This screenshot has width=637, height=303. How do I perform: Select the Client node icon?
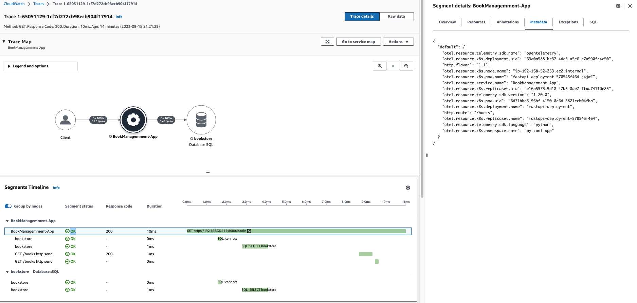pos(65,120)
